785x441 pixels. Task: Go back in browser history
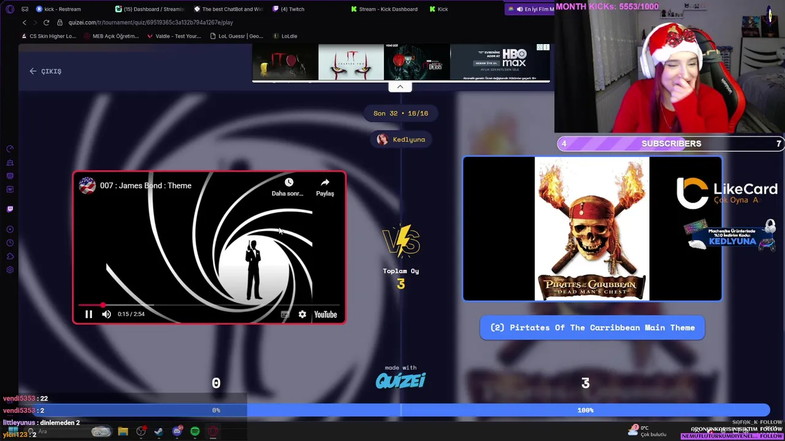pyautogui.click(x=25, y=23)
